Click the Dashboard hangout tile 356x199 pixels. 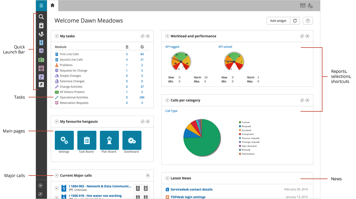click(132, 140)
